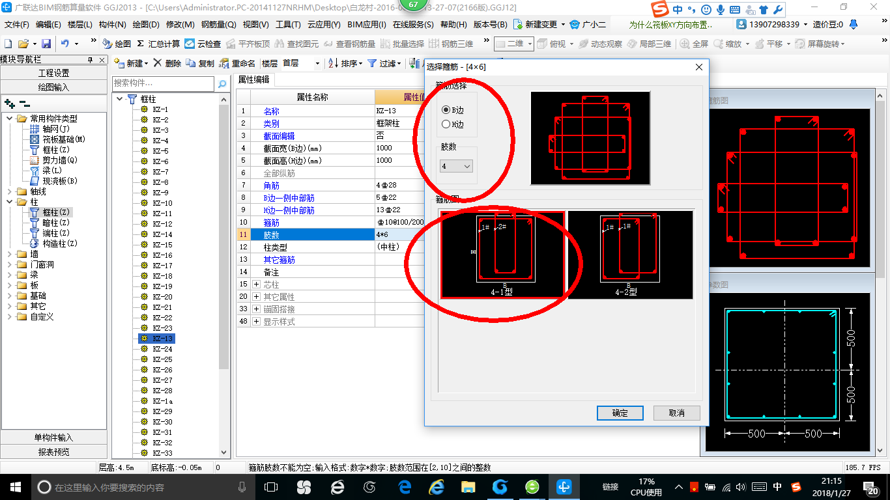Click the Open folder icon
Viewport: 890px width, 500px height.
23,44
